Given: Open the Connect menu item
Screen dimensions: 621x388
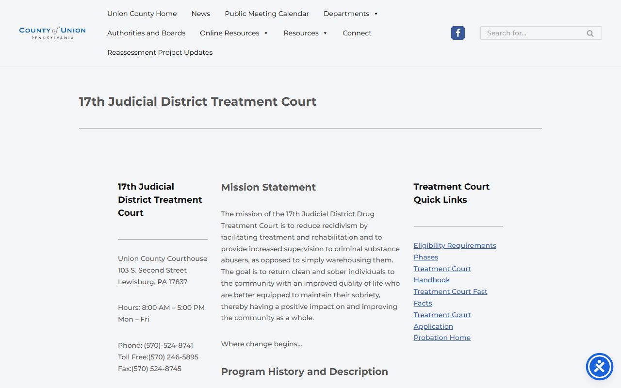Looking at the screenshot, I should (x=357, y=33).
